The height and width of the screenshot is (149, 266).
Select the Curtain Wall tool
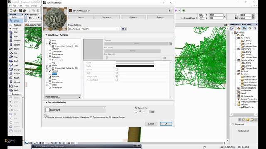16,74
